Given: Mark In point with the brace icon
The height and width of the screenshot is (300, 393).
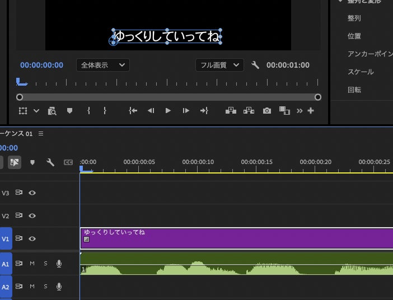Looking at the screenshot, I should 88,110.
